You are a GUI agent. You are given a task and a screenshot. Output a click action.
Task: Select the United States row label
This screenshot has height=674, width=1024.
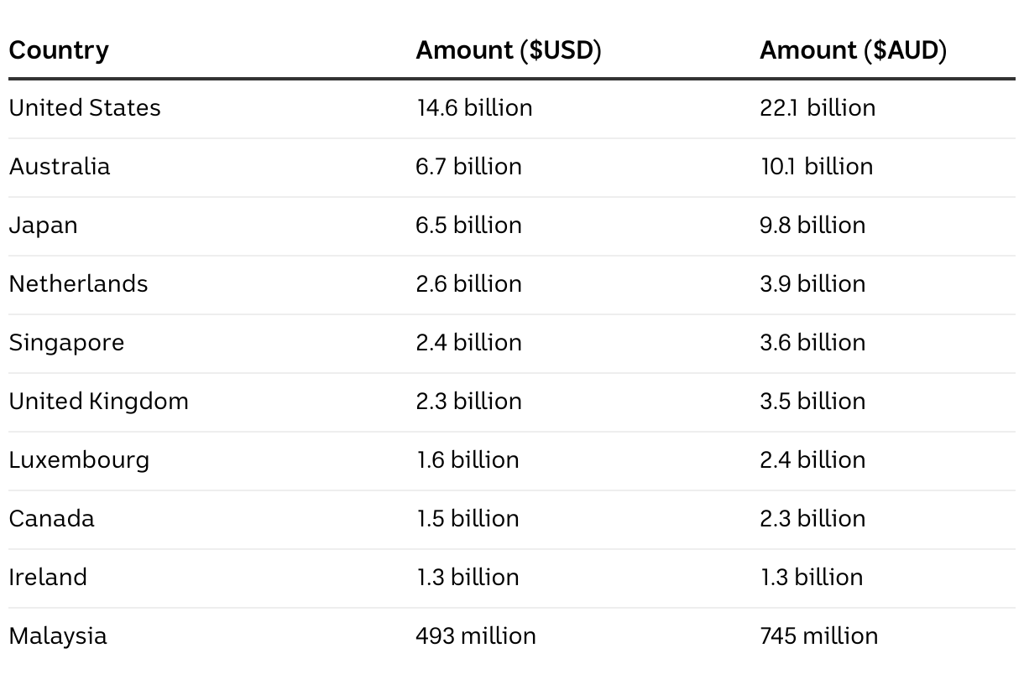tap(85, 108)
